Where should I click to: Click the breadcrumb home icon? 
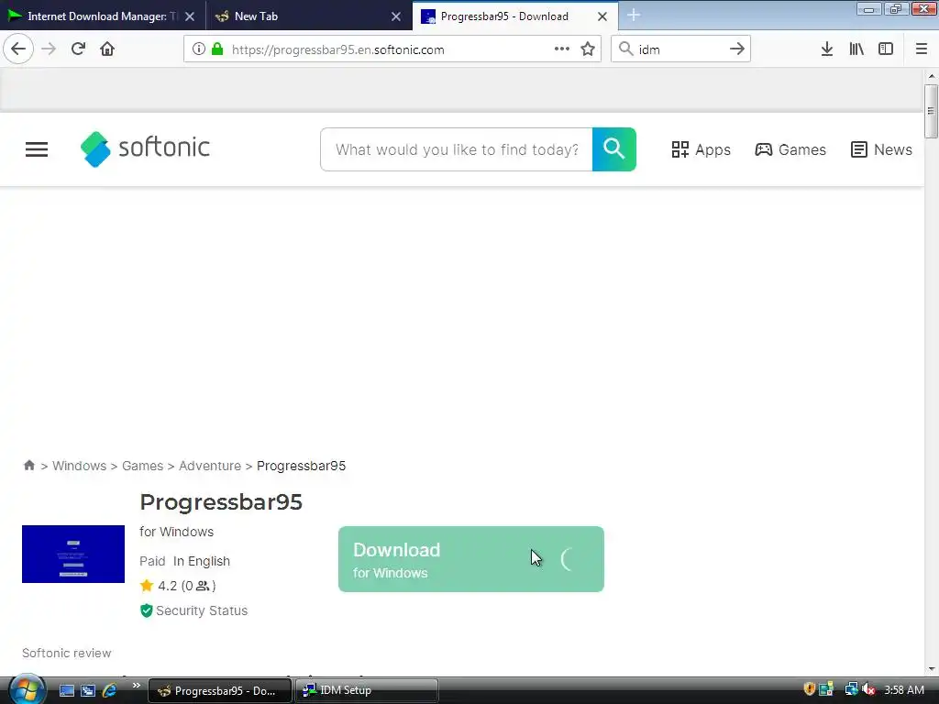(x=28, y=465)
